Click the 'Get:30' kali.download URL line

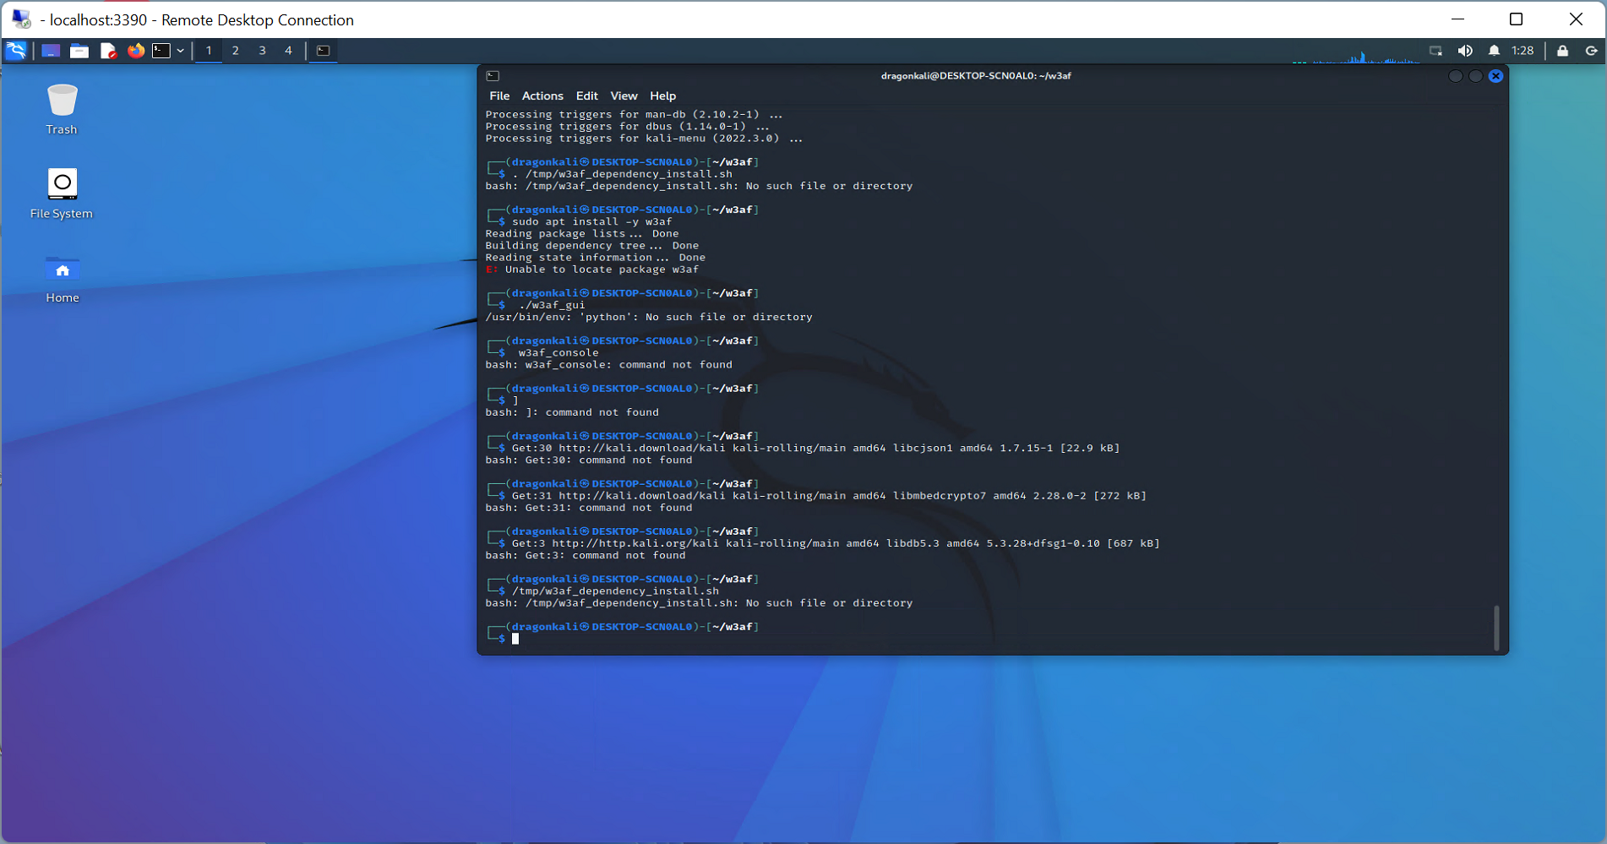815,448
